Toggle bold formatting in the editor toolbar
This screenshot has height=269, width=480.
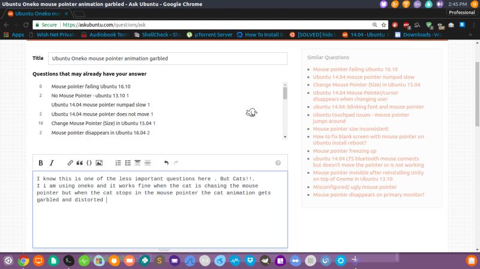41,163
